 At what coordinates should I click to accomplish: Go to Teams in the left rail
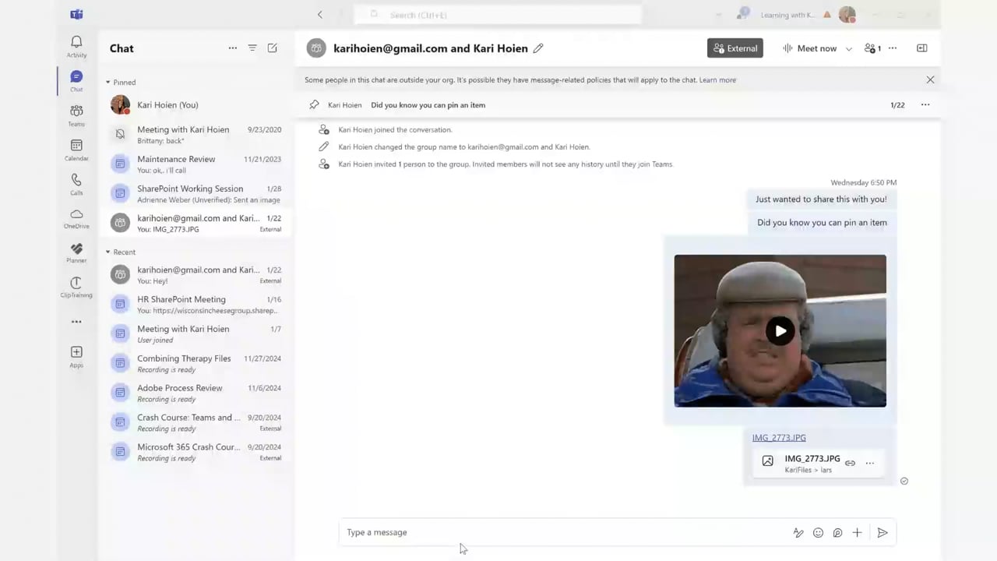[76, 115]
